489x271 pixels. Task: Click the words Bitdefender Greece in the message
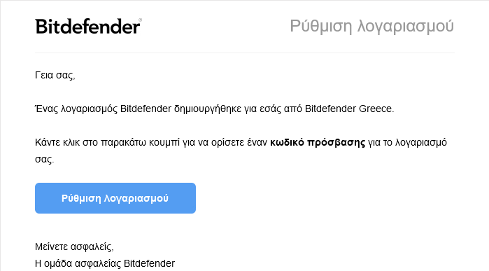click(x=348, y=109)
